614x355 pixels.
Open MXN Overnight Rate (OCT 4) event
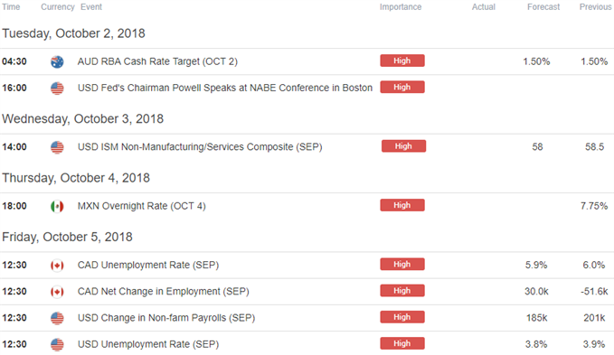141,206
